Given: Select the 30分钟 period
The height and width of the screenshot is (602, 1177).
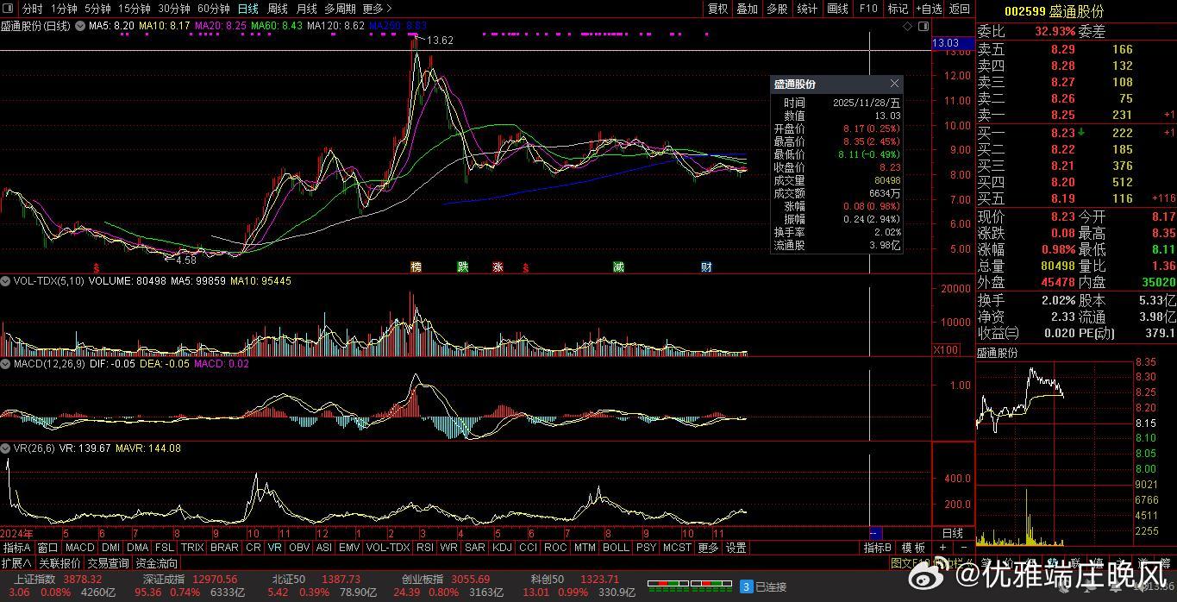Looking at the screenshot, I should [174, 9].
